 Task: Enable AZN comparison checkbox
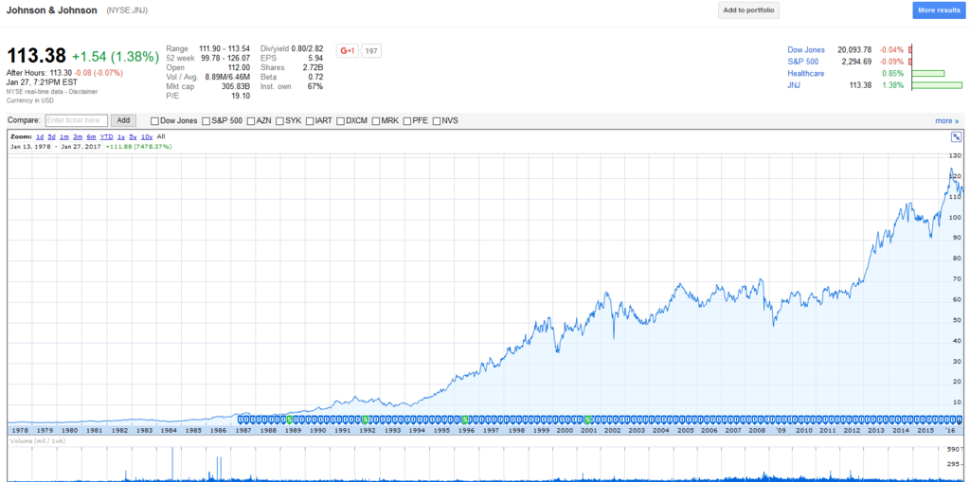[x=250, y=120]
